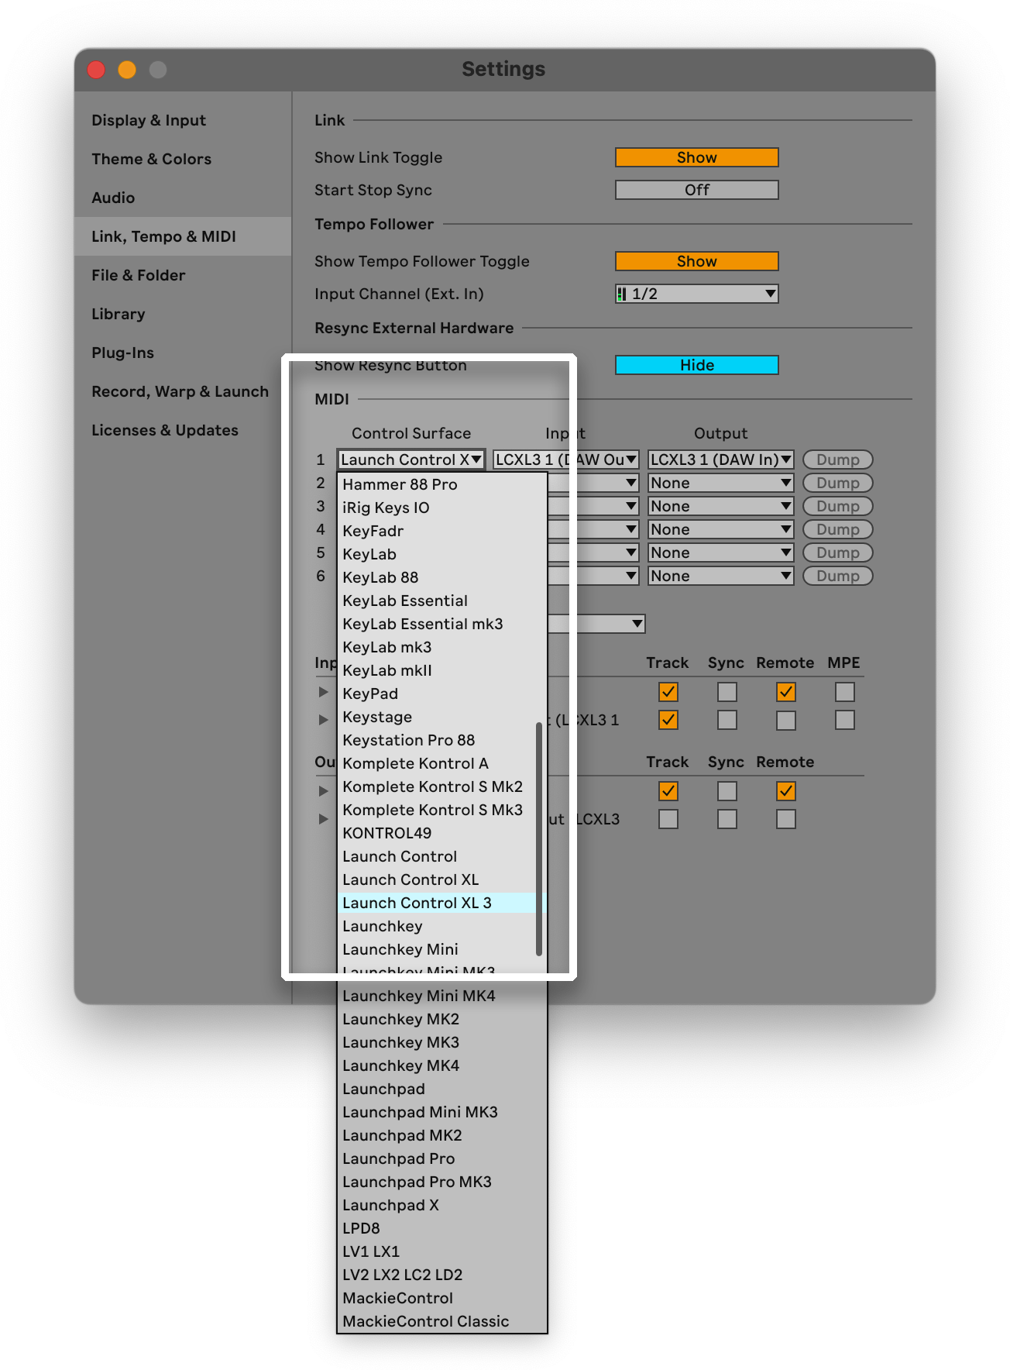The image size is (1010, 1370).
Task: Choose Komplete Kontrol S Mk3
Action: (438, 810)
